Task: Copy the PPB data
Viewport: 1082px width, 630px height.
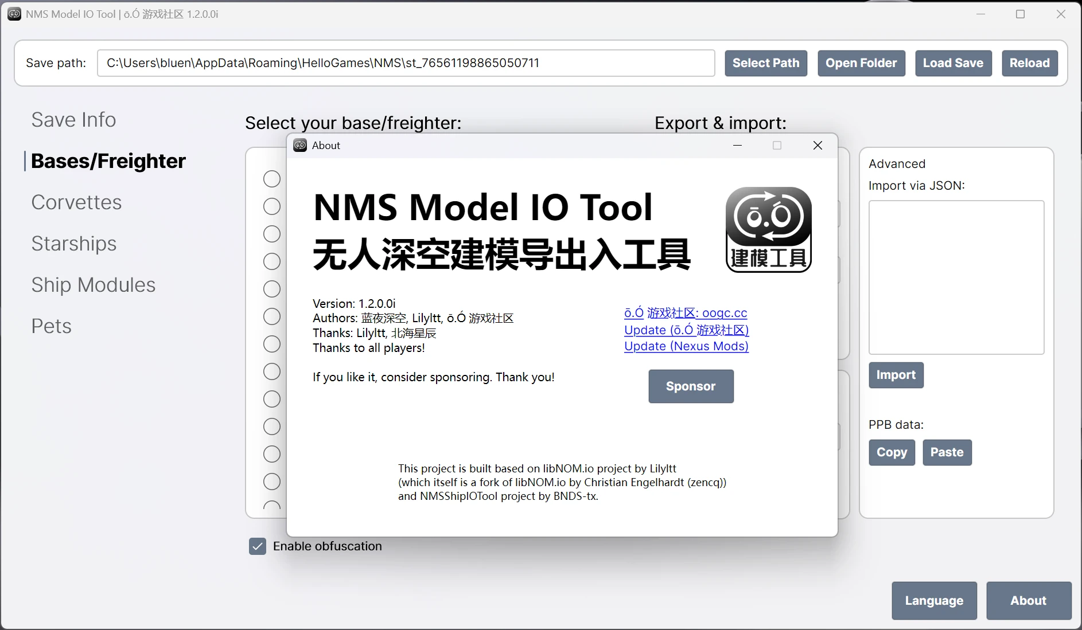Action: (x=892, y=452)
